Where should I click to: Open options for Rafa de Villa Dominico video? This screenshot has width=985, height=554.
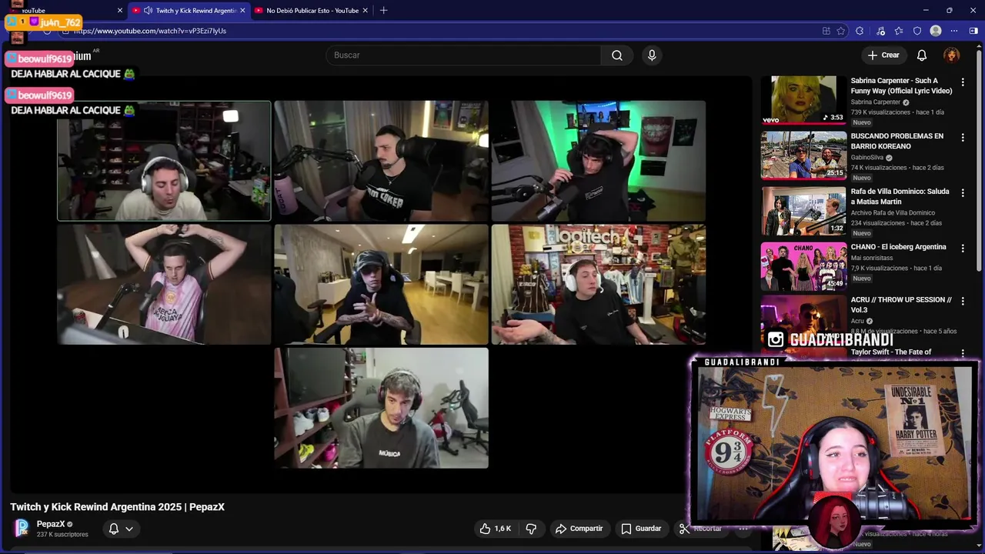[963, 192]
